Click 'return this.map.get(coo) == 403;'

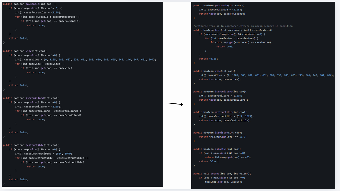(228, 157)
